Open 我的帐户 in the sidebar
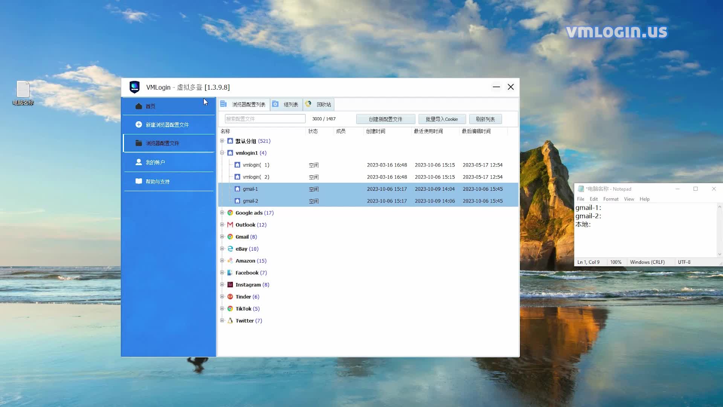Screen dimensions: 723x407 tap(169, 162)
